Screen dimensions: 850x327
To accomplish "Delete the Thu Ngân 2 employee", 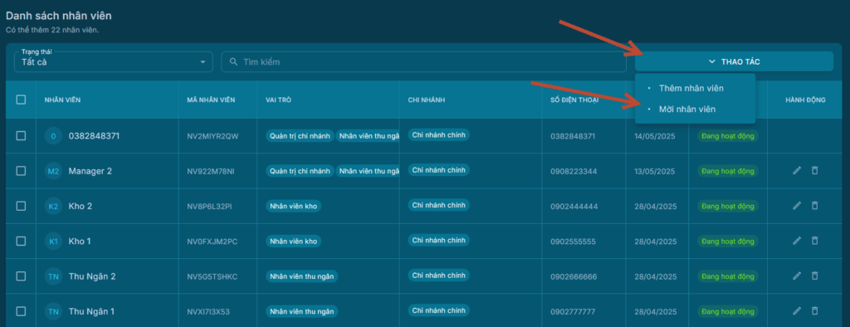I will tap(814, 276).
